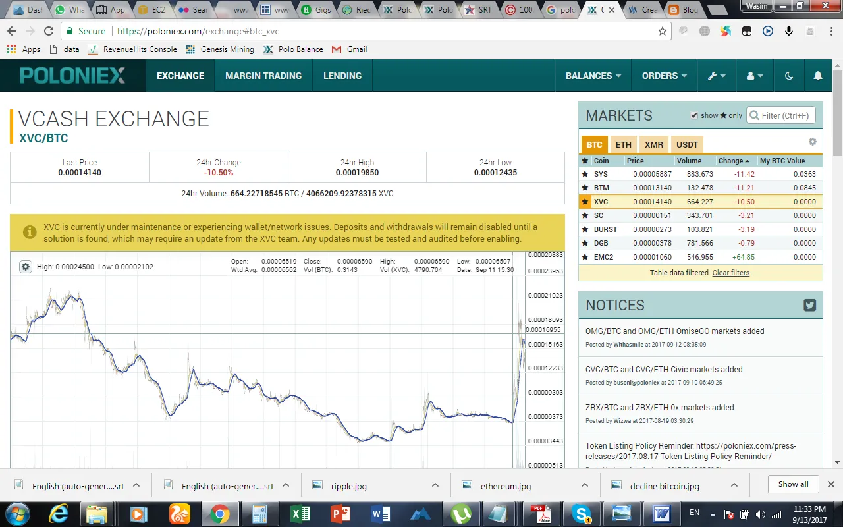Switch to the ETH markets tab
The height and width of the screenshot is (527, 843).
[624, 144]
